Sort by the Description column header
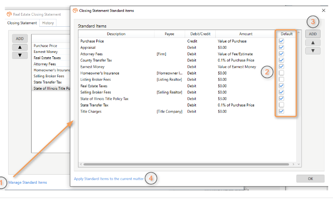 pos(116,34)
